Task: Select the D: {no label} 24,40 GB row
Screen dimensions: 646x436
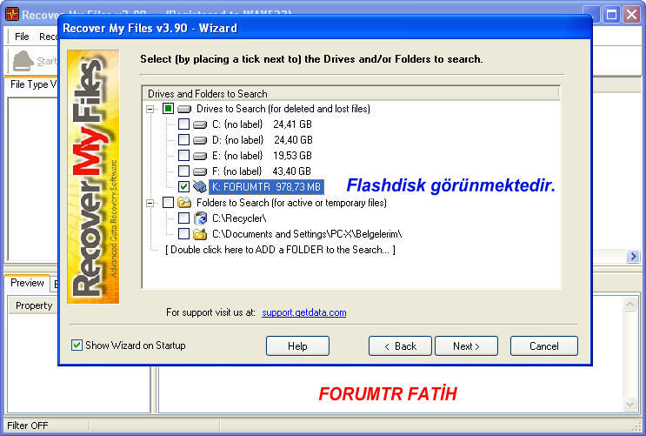Action: coord(263,140)
